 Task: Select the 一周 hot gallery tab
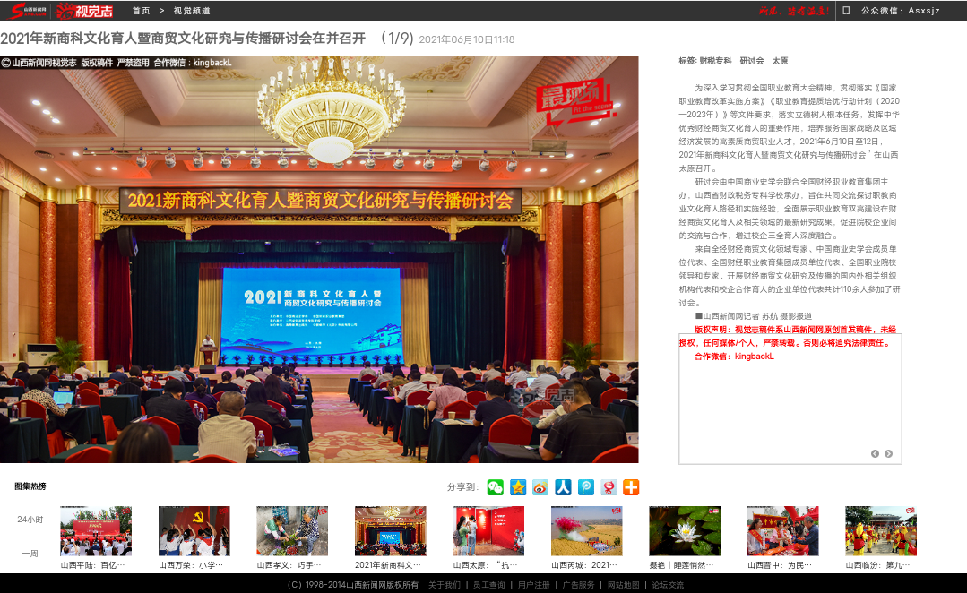click(30, 554)
